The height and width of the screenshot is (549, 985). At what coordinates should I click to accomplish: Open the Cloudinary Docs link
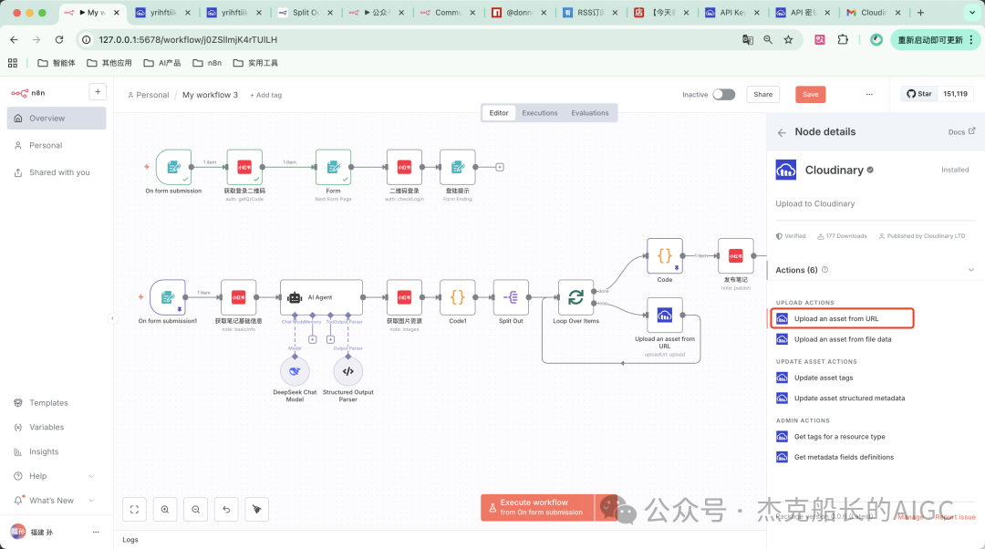click(x=961, y=132)
